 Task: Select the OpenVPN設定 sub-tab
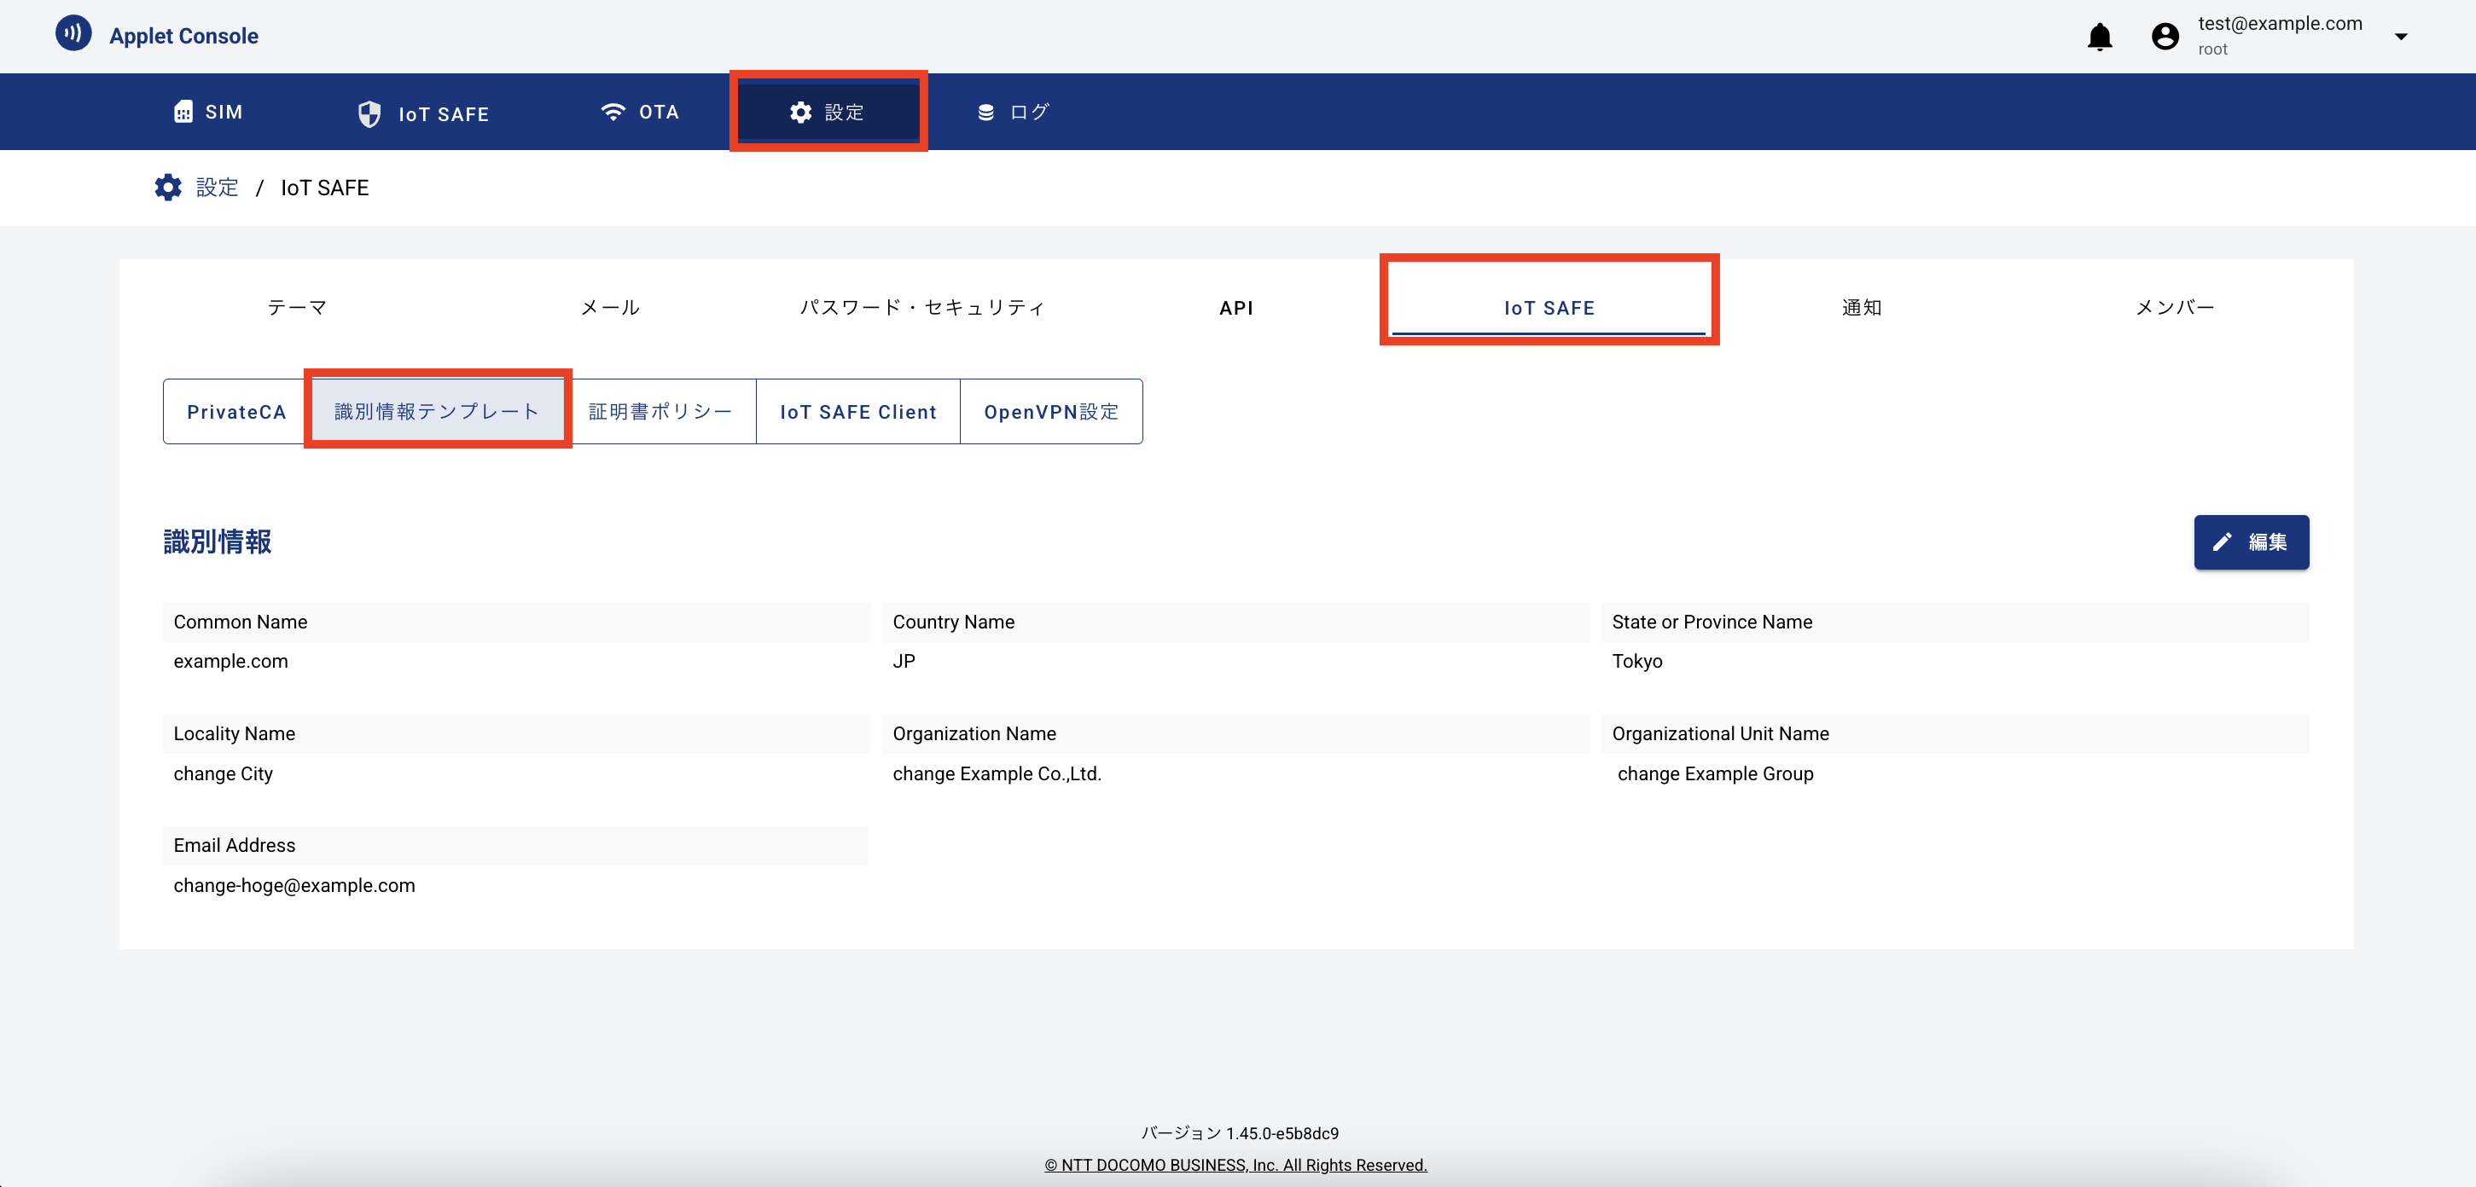point(1050,412)
